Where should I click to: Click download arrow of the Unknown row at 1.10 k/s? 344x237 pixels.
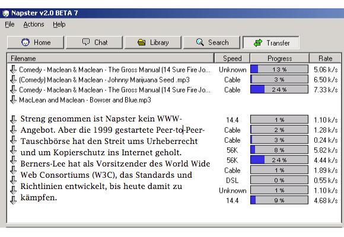[x=13, y=190]
